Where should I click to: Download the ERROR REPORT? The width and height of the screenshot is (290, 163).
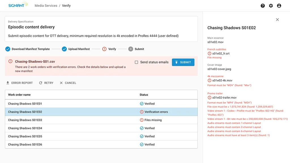tap(20, 83)
